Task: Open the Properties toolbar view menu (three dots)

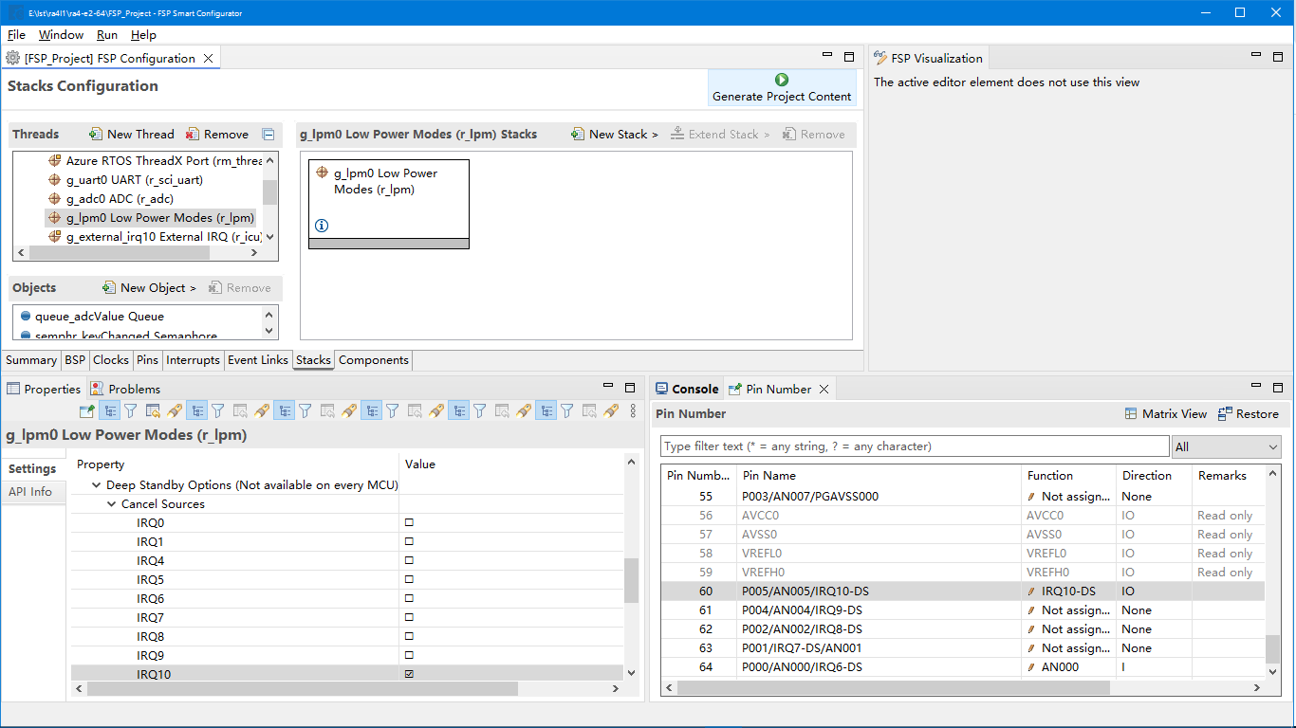Action: 633,410
